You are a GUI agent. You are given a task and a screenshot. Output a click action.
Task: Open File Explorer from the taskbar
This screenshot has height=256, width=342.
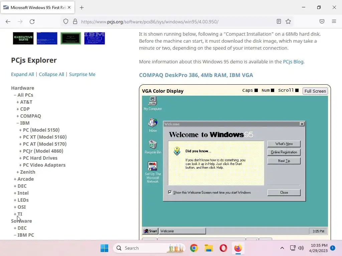coord(208,248)
